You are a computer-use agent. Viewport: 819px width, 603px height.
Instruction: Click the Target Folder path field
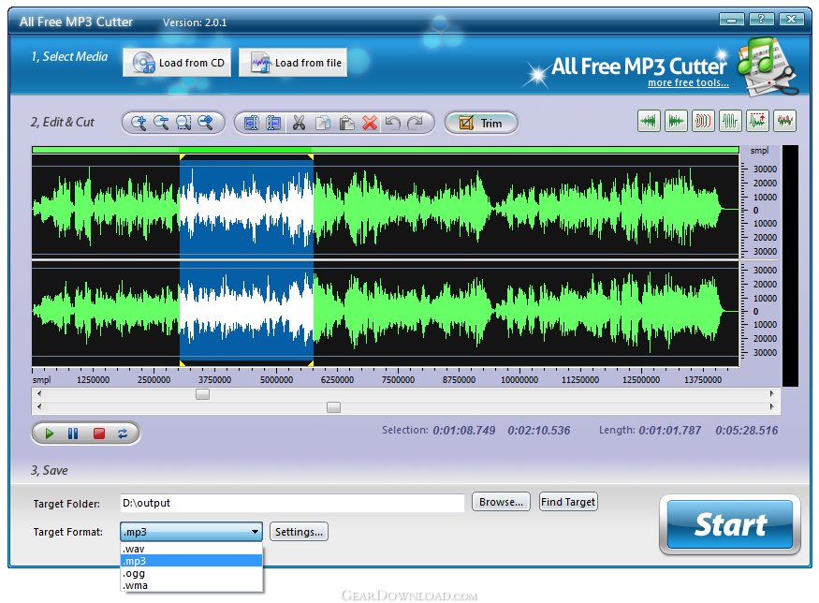(292, 503)
